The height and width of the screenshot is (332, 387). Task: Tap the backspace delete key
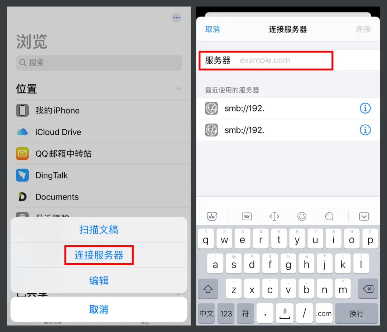click(368, 289)
